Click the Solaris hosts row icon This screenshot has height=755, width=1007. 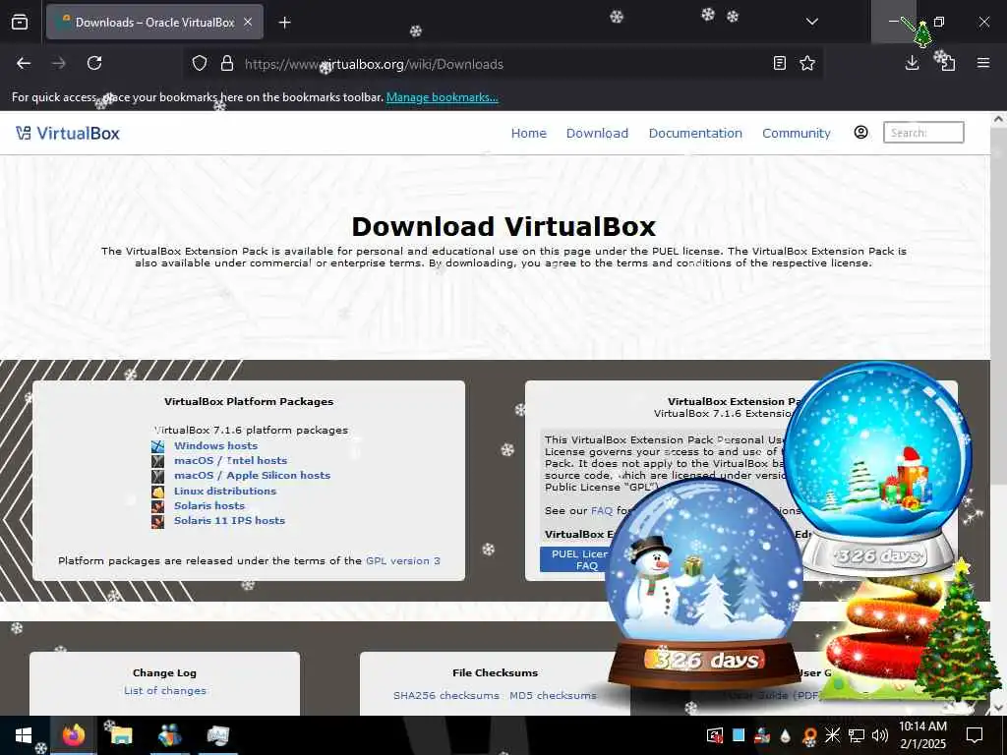158,506
